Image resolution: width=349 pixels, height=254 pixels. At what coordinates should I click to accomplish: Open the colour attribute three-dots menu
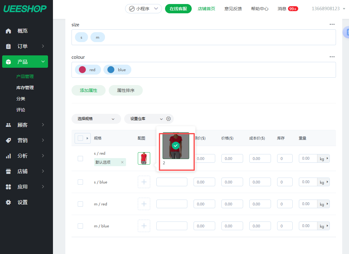pos(332,57)
